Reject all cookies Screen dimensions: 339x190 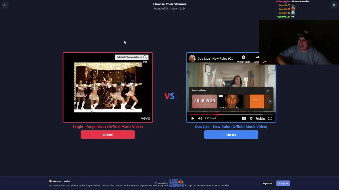267,183
